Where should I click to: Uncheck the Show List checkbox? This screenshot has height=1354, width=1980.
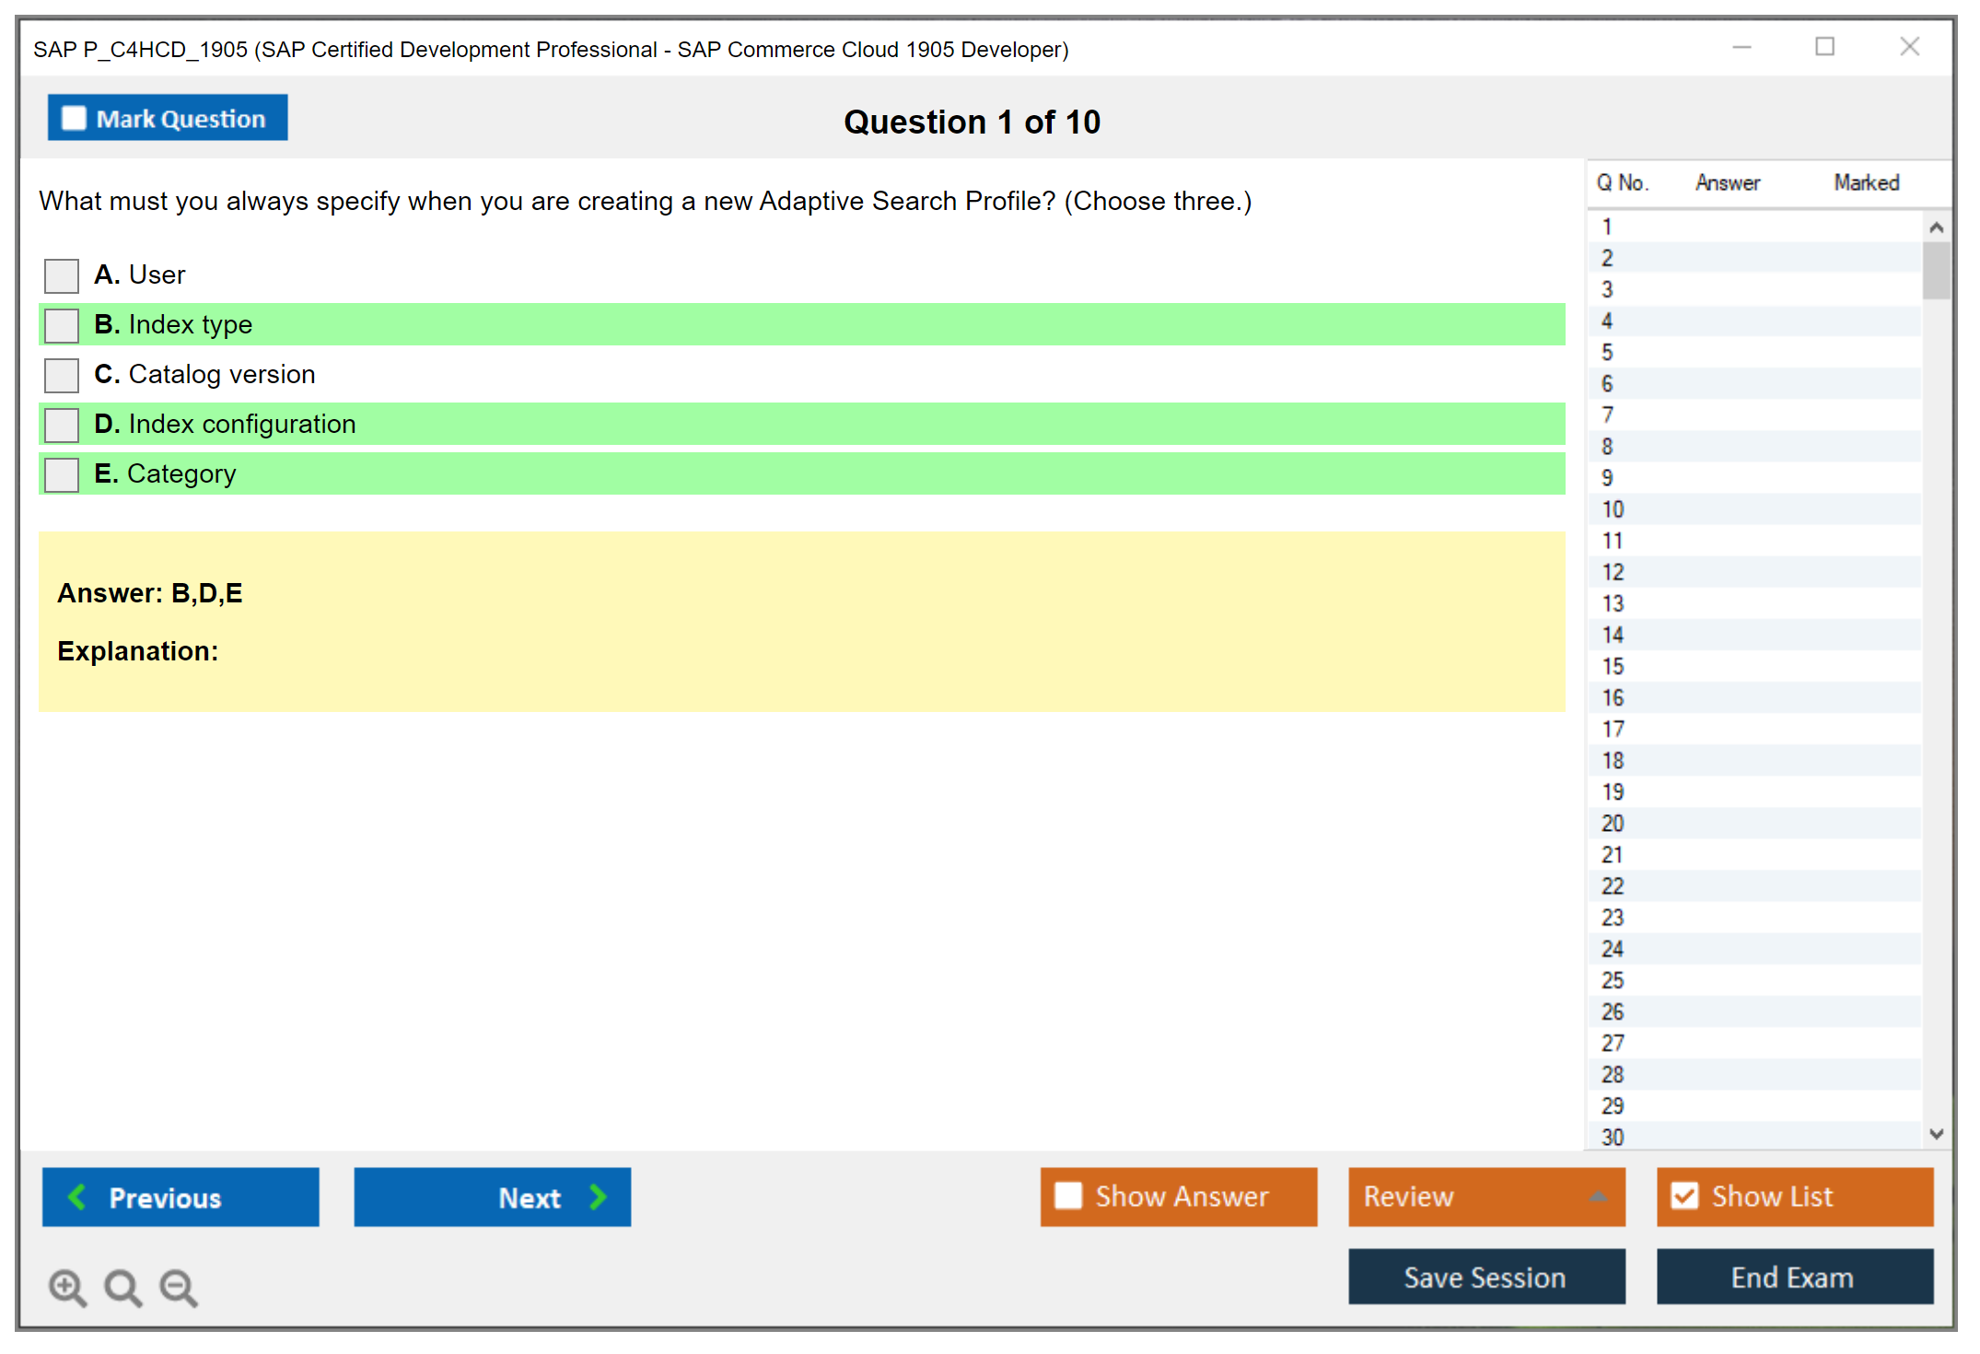tap(1684, 1196)
